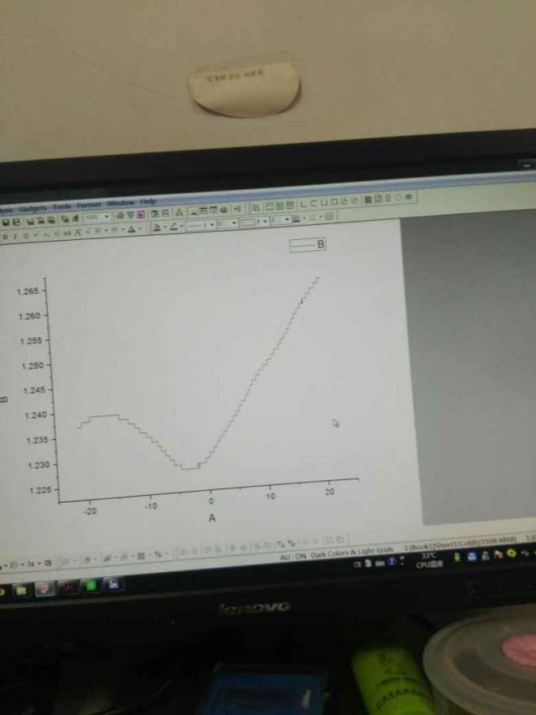Open the Format menu
The image size is (536, 715).
[x=88, y=205]
